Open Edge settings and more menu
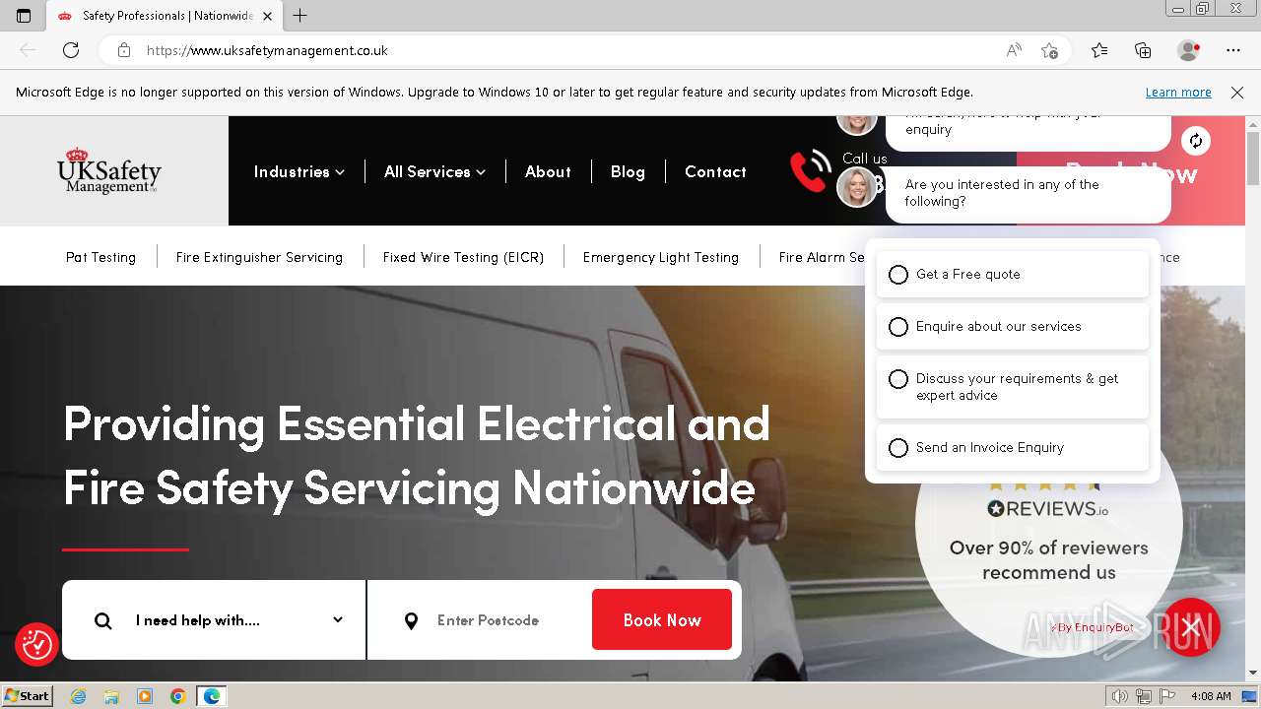This screenshot has width=1261, height=709. click(1233, 50)
